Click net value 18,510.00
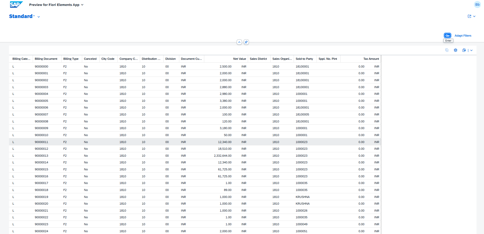 pos(225,149)
